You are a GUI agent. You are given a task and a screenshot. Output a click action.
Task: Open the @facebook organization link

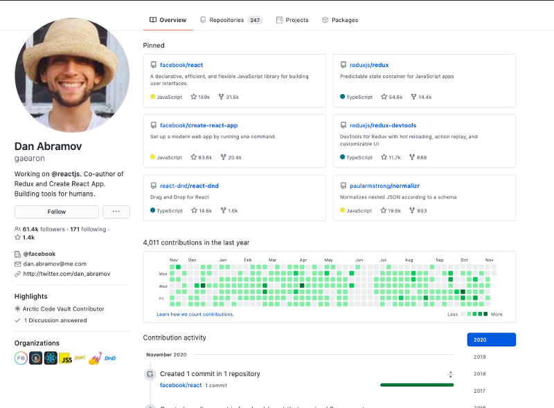[x=39, y=254]
